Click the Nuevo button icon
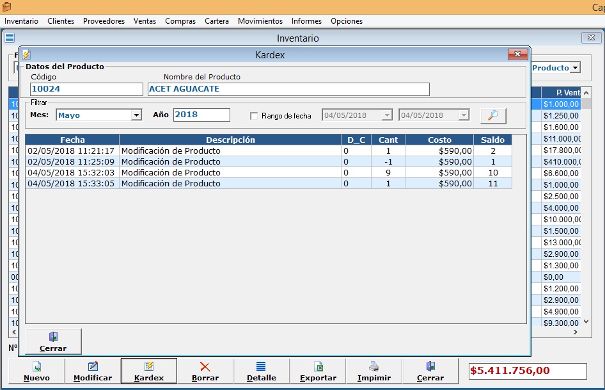This screenshot has height=390, width=605. [x=36, y=366]
